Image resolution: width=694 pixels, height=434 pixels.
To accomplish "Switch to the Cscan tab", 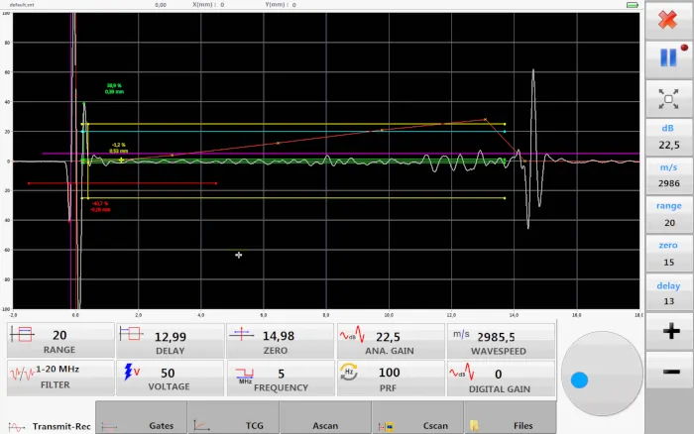I will click(x=417, y=417).
